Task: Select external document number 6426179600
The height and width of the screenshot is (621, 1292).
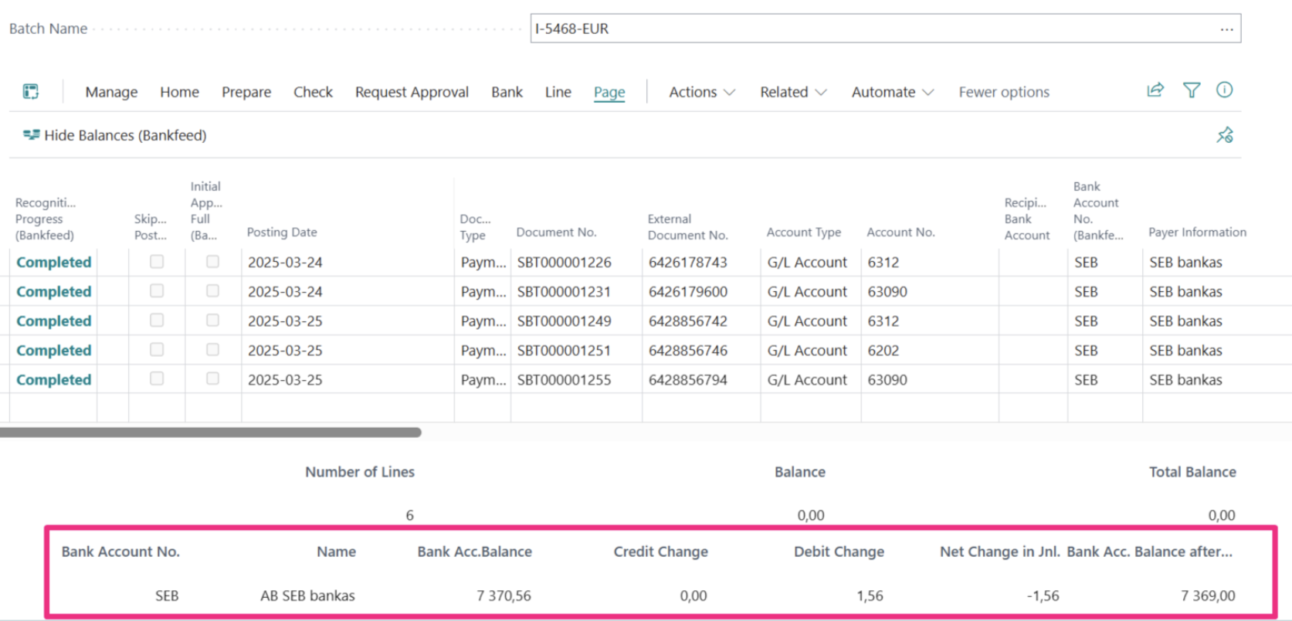Action: point(688,291)
